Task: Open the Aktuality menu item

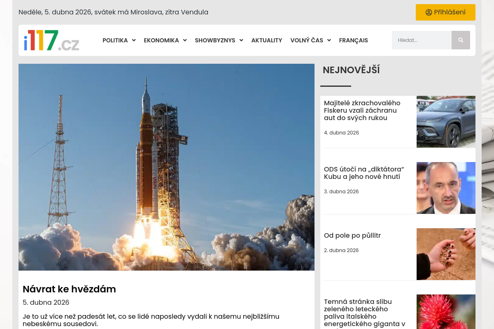Action: pyautogui.click(x=266, y=40)
